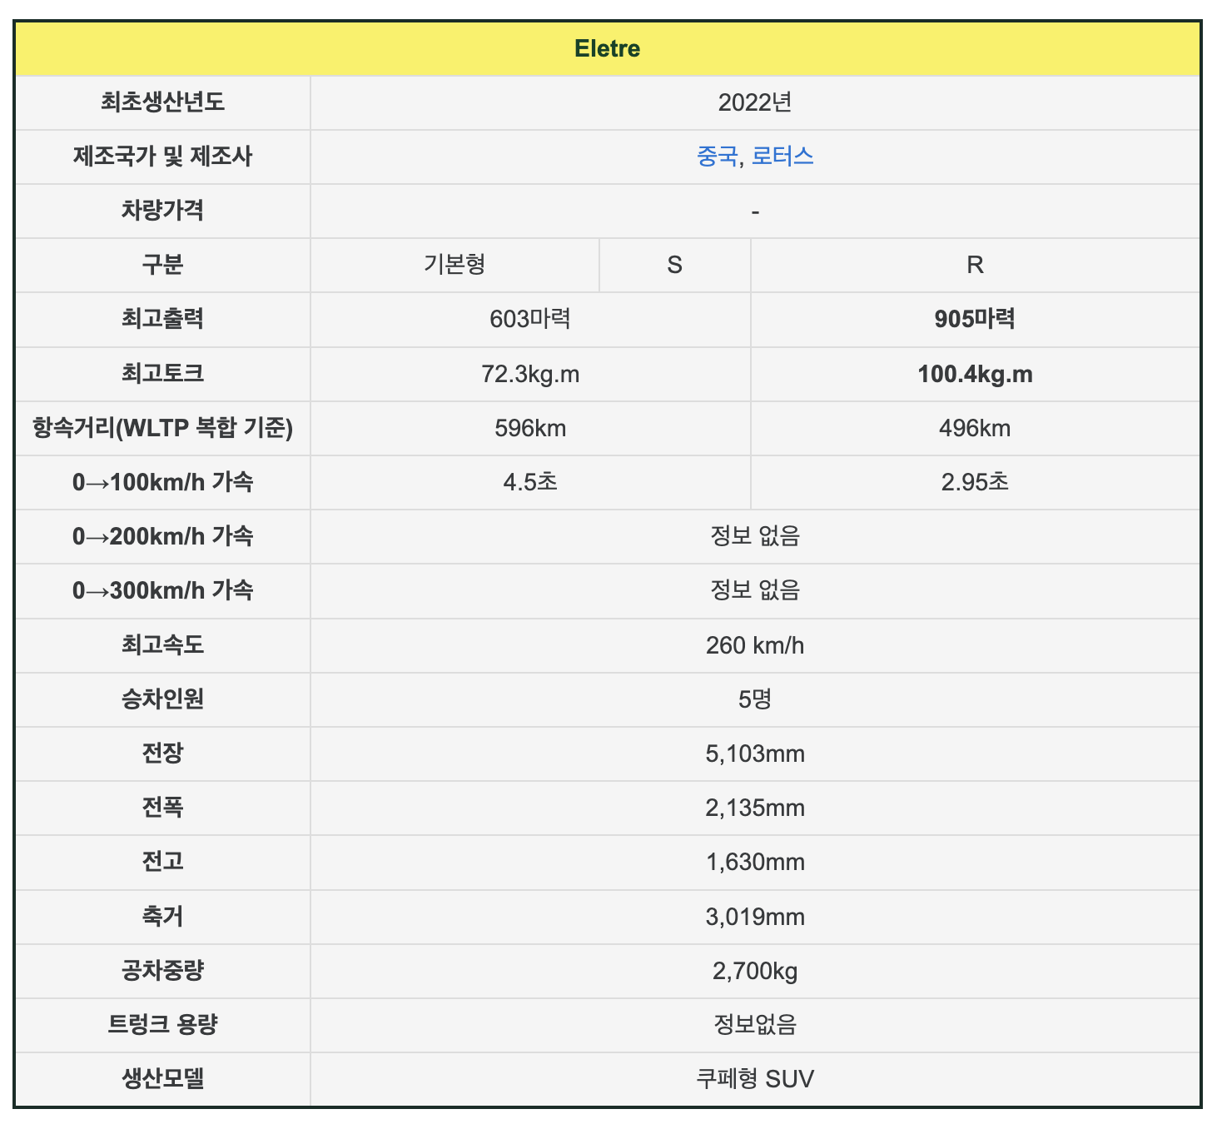Screen dimensions: 1217x1124
Task: Click the 260 km/h top speed value
Action: pyautogui.click(x=755, y=645)
